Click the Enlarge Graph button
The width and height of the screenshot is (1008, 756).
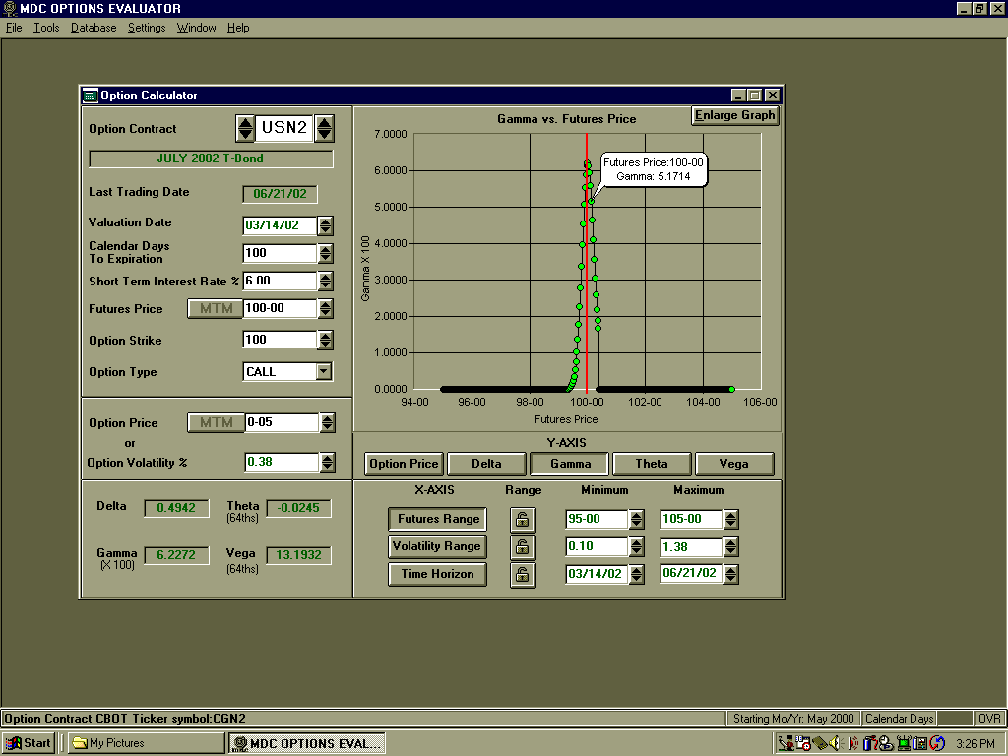coord(734,115)
